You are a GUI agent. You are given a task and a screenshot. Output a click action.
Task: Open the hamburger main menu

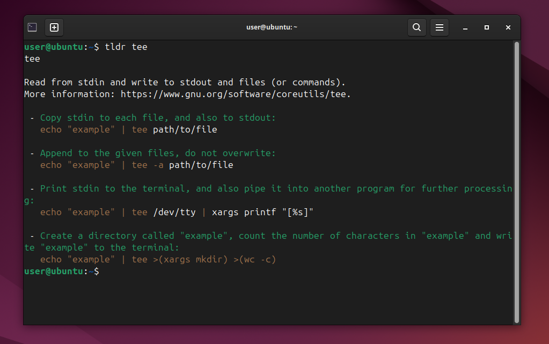click(439, 27)
